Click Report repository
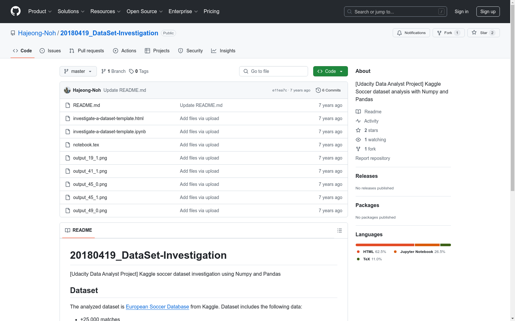Image resolution: width=515 pixels, height=321 pixels. pos(373,158)
